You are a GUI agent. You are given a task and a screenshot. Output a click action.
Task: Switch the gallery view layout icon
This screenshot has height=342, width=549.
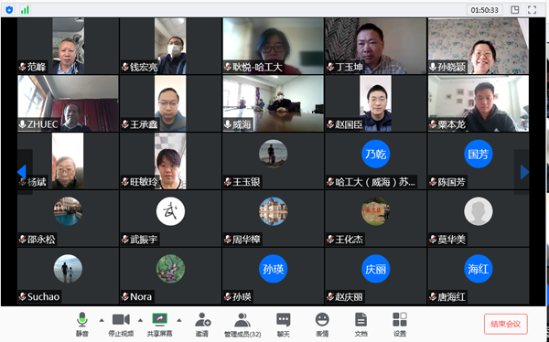[x=514, y=10]
